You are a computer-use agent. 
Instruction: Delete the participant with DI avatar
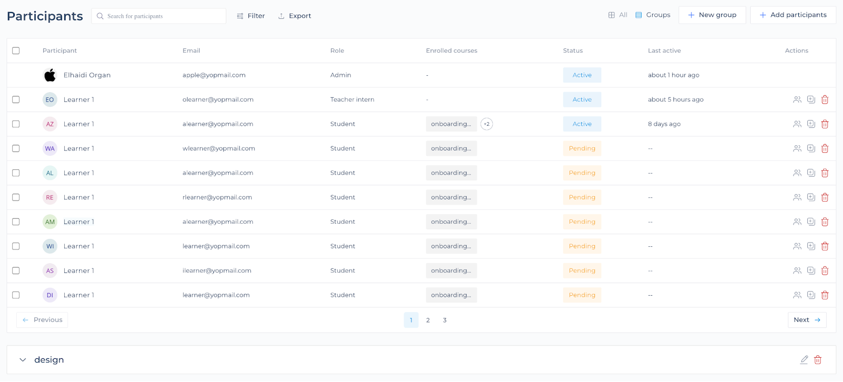[825, 295]
